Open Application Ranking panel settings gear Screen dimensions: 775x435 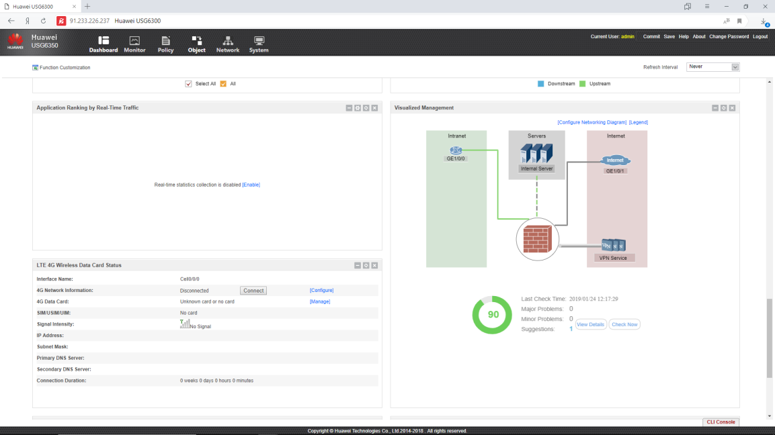tap(358, 107)
